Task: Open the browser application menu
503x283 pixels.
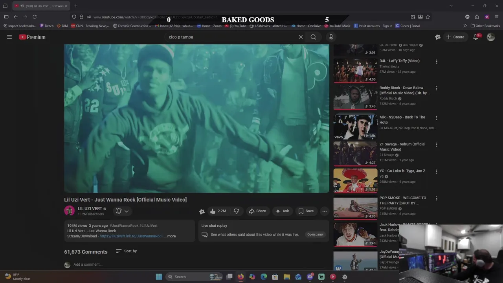Action: pos(497,17)
